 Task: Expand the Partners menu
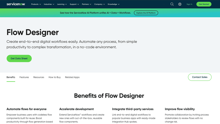[87, 4]
